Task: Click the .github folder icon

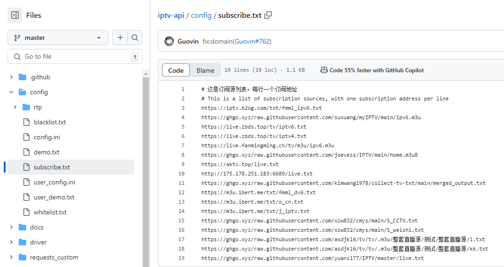Action: click(x=22, y=77)
